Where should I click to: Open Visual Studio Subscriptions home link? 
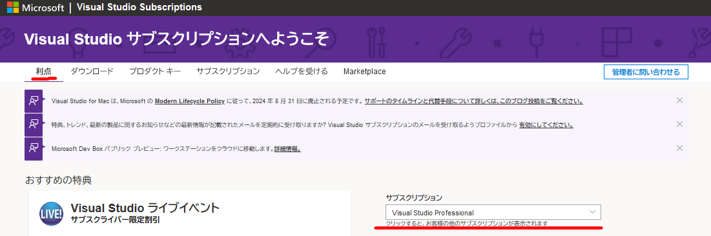(x=139, y=8)
